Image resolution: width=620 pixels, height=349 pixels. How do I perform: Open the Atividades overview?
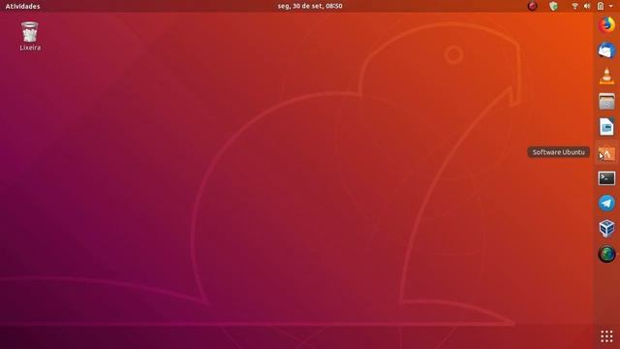coord(22,6)
